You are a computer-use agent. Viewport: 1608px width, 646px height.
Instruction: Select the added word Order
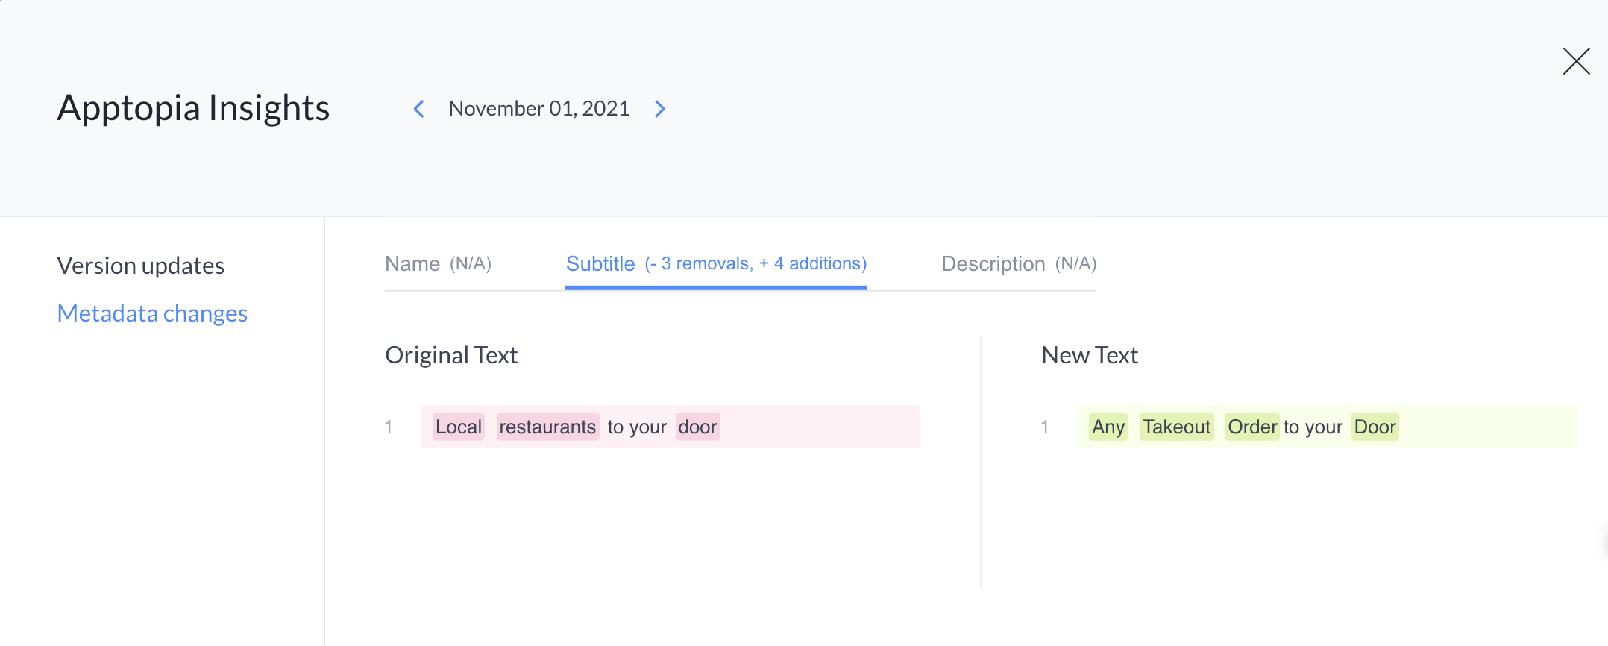coord(1251,427)
